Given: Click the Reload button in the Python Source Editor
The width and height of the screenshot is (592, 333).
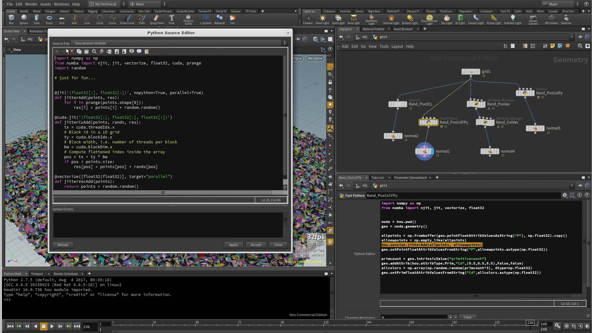Looking at the screenshot, I should pyautogui.click(x=63, y=245).
